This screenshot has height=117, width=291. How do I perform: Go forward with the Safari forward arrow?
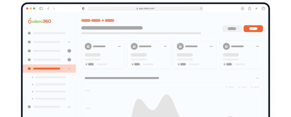click(54, 9)
